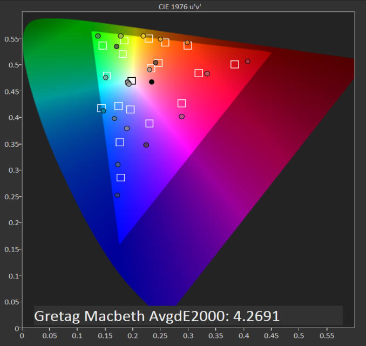This screenshot has height=346, width=366.
Task: Click the 0.35 label on horizontal axis
Action: [x=216, y=336]
